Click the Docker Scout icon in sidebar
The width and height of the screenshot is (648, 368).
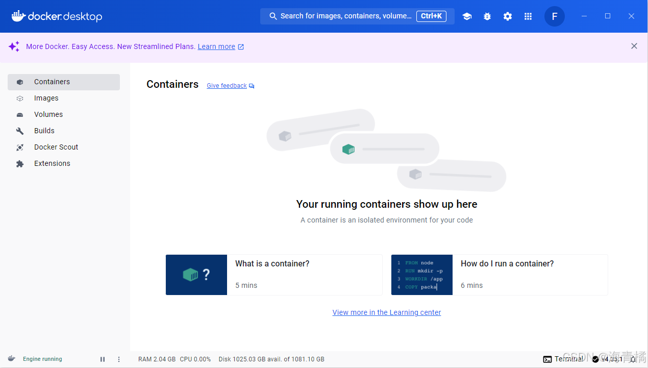point(20,148)
